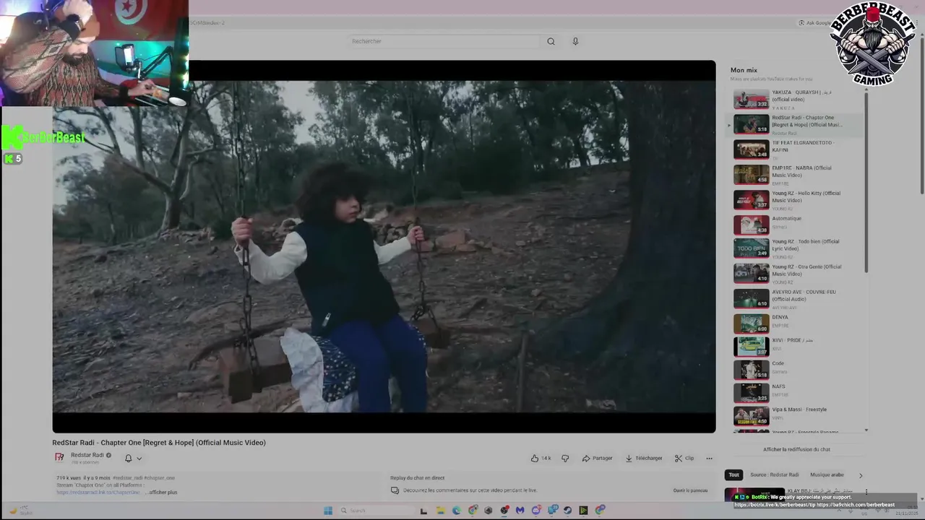The width and height of the screenshot is (925, 520).
Task: Click Afficher la rediffusion du chat
Action: pos(796,449)
